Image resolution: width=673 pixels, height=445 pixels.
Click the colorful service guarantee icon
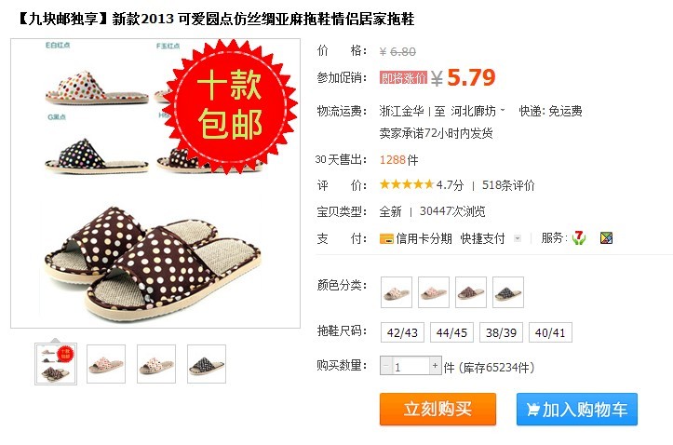point(606,237)
